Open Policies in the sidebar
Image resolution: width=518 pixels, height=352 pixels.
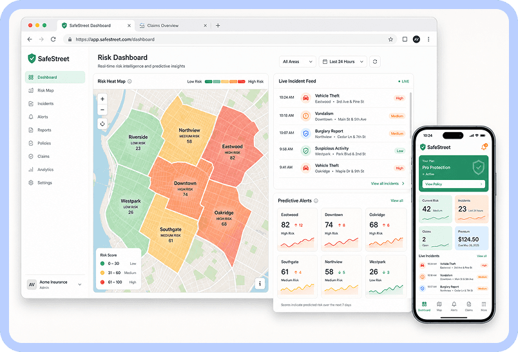[55, 143]
